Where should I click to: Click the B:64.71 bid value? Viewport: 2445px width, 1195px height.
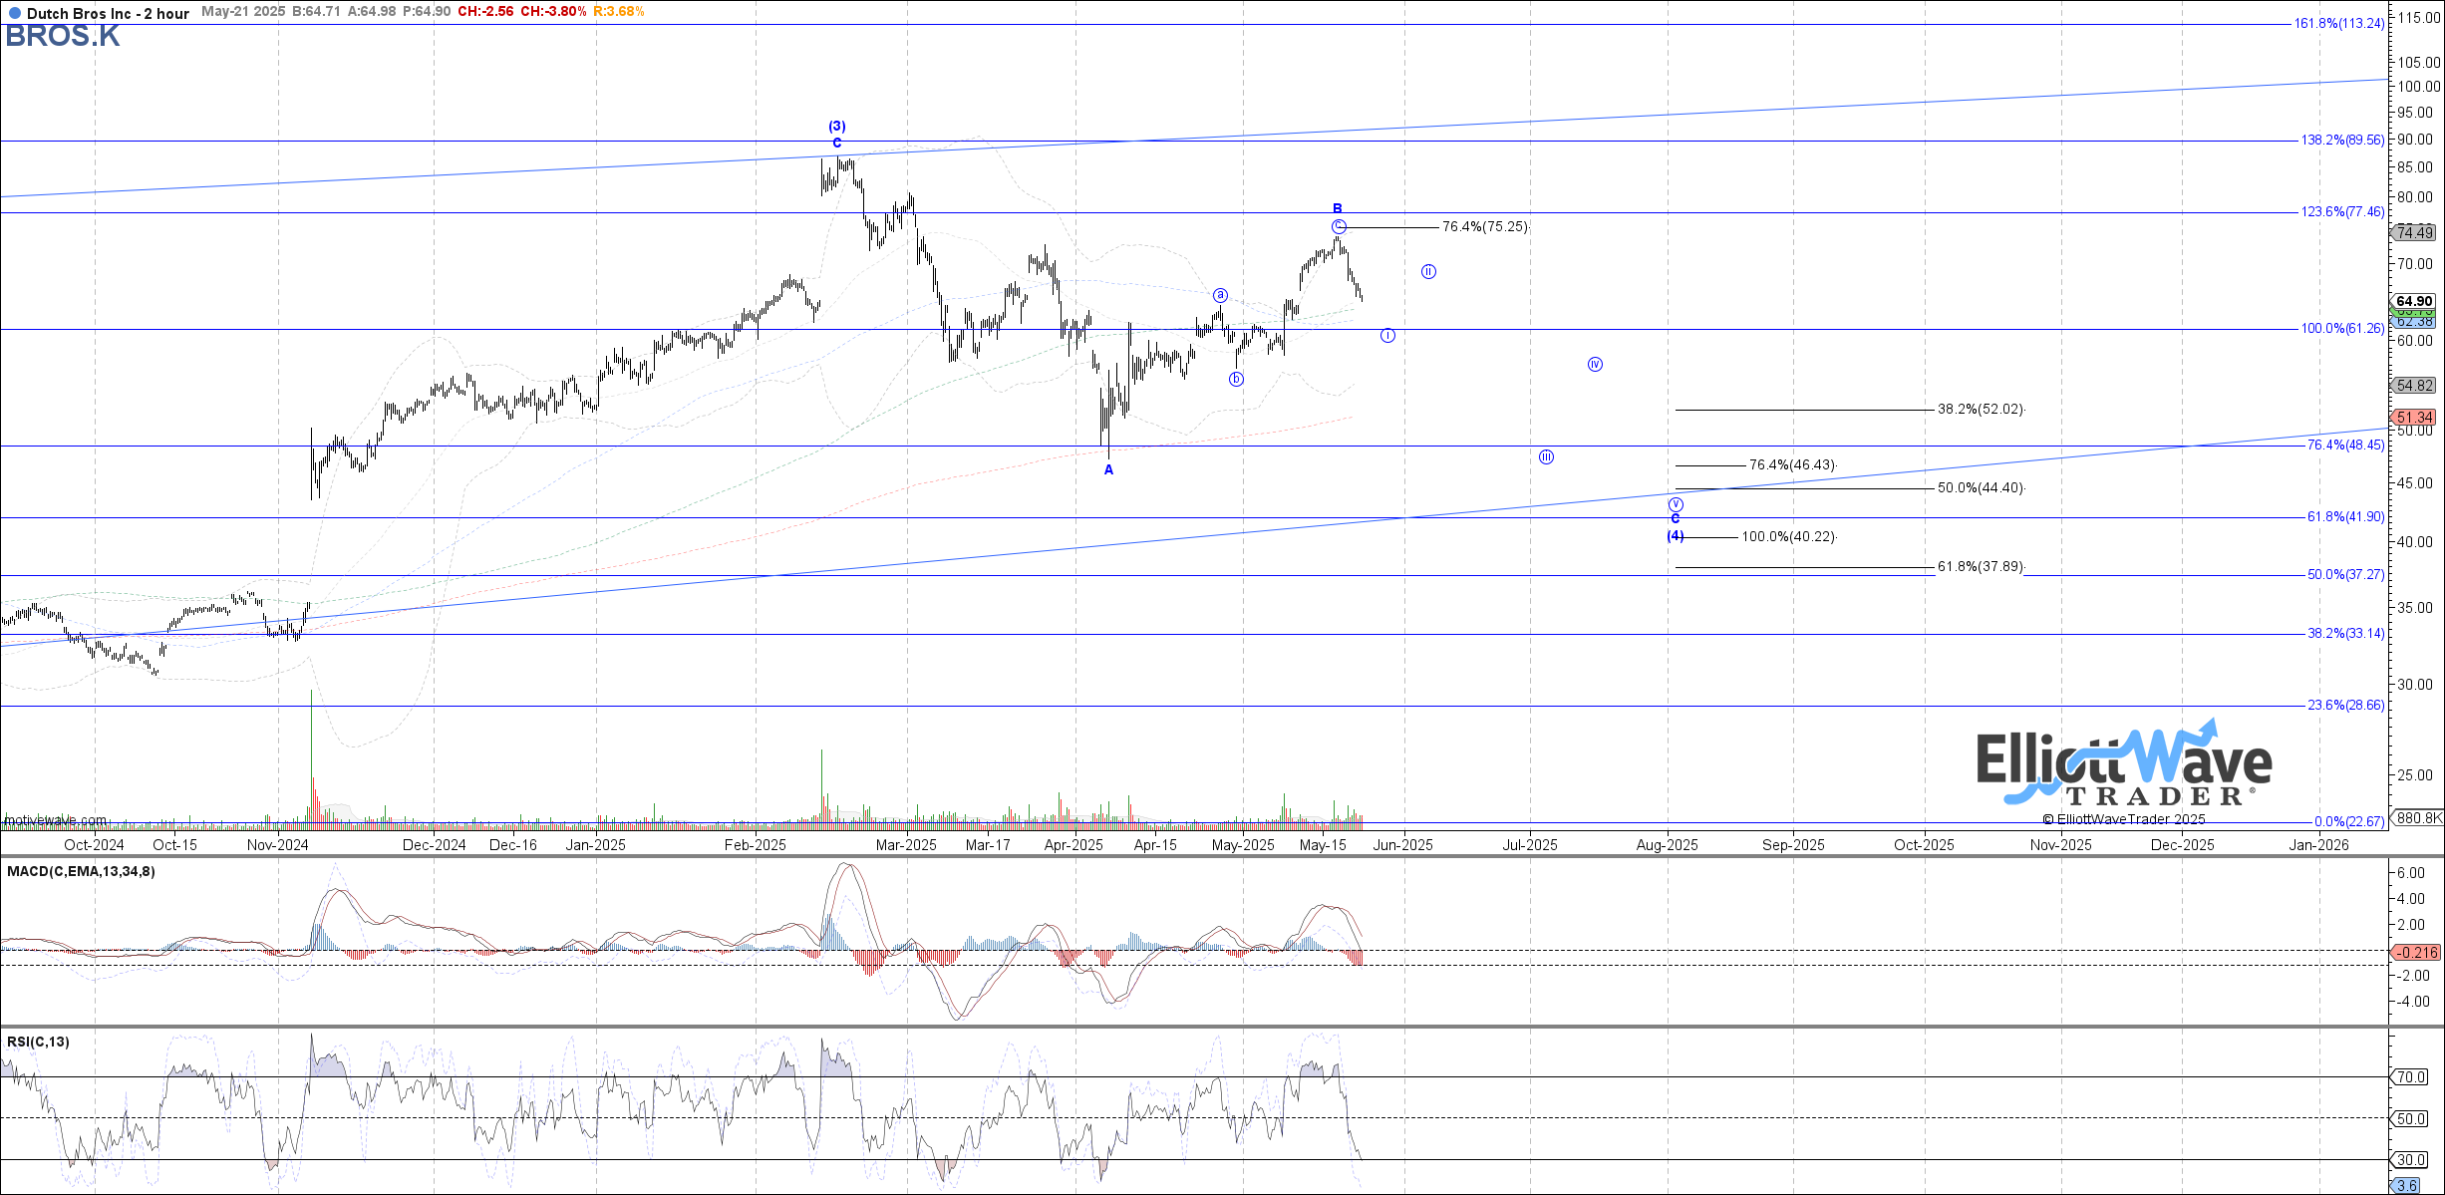click(316, 12)
